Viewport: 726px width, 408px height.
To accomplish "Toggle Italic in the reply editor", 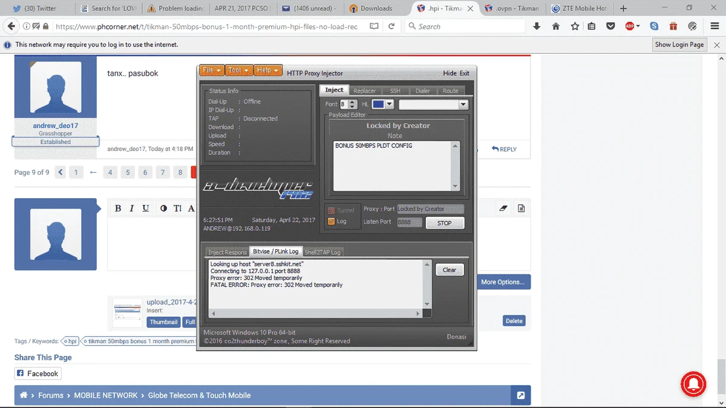I will [x=131, y=209].
